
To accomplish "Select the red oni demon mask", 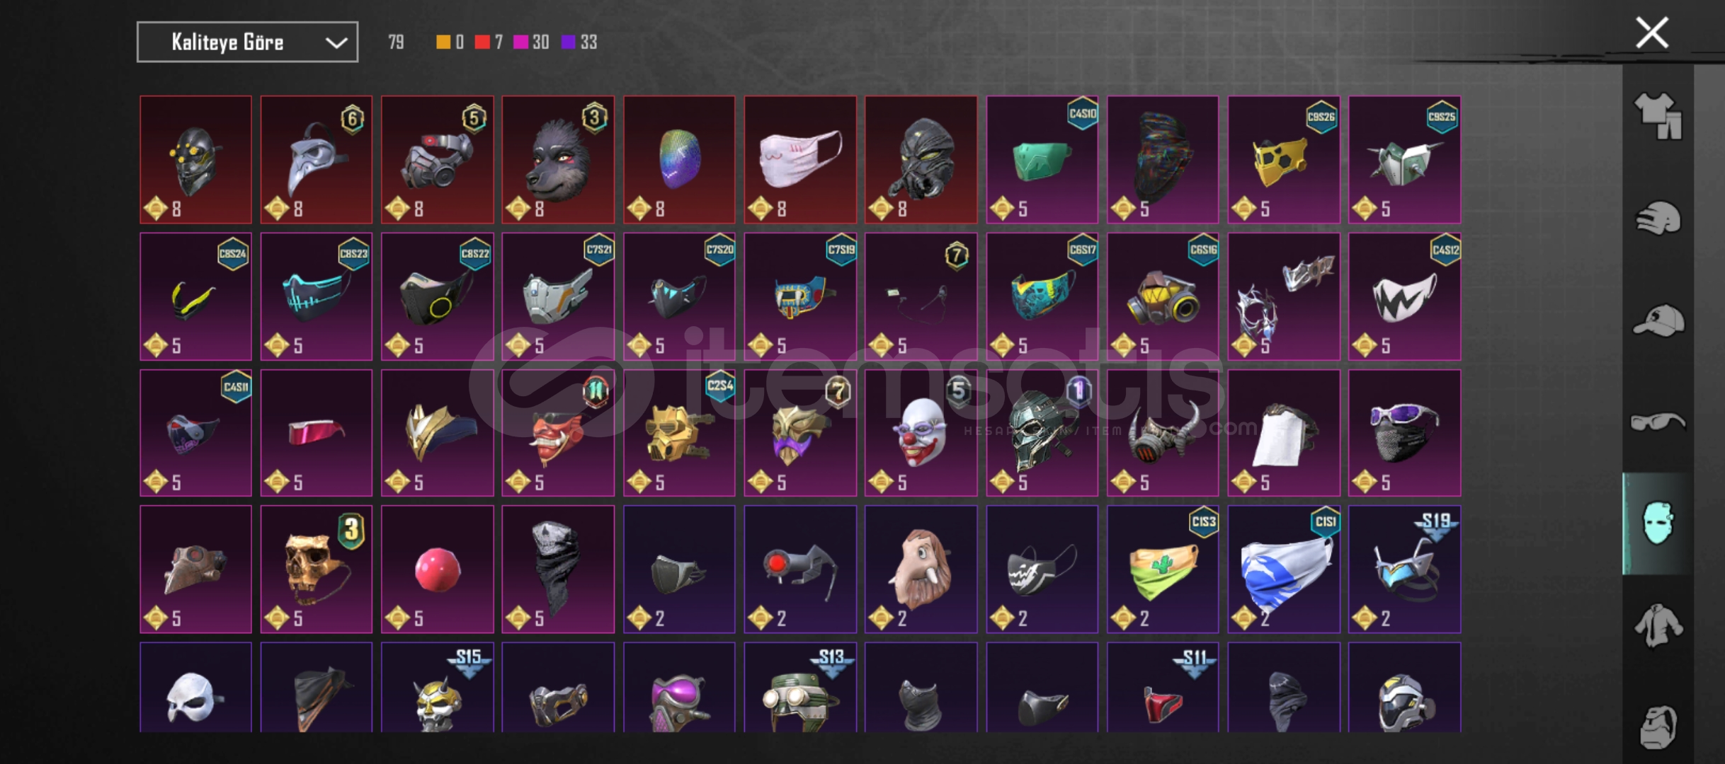I will click(558, 433).
